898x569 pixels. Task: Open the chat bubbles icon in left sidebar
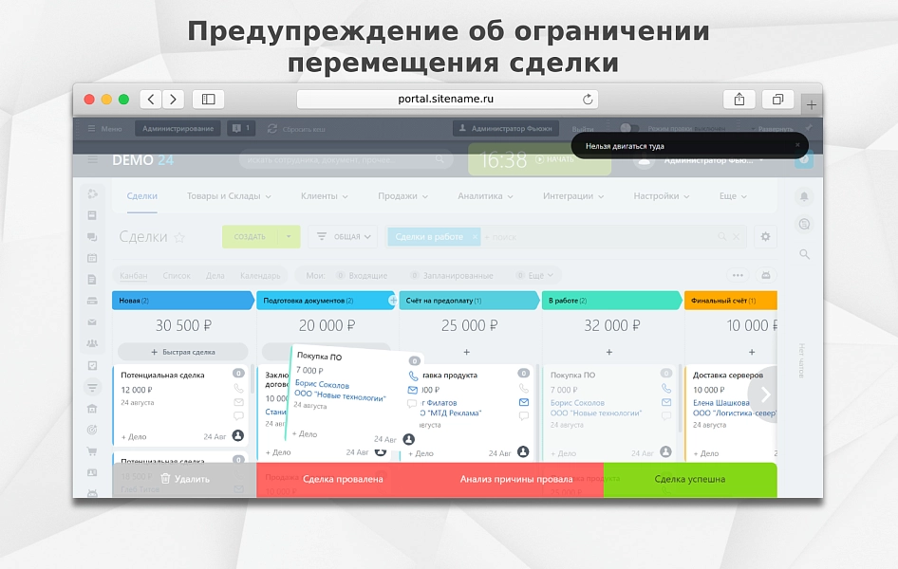click(x=92, y=237)
